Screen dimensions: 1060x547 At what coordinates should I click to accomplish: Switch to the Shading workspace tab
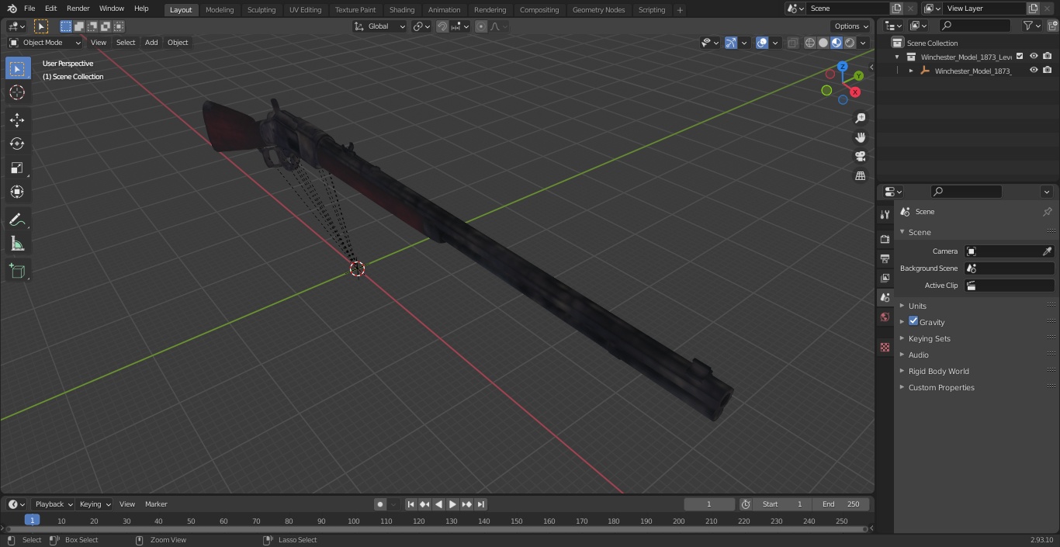(402, 10)
